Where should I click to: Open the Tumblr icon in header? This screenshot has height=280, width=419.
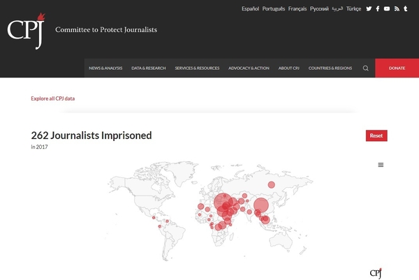coord(405,9)
